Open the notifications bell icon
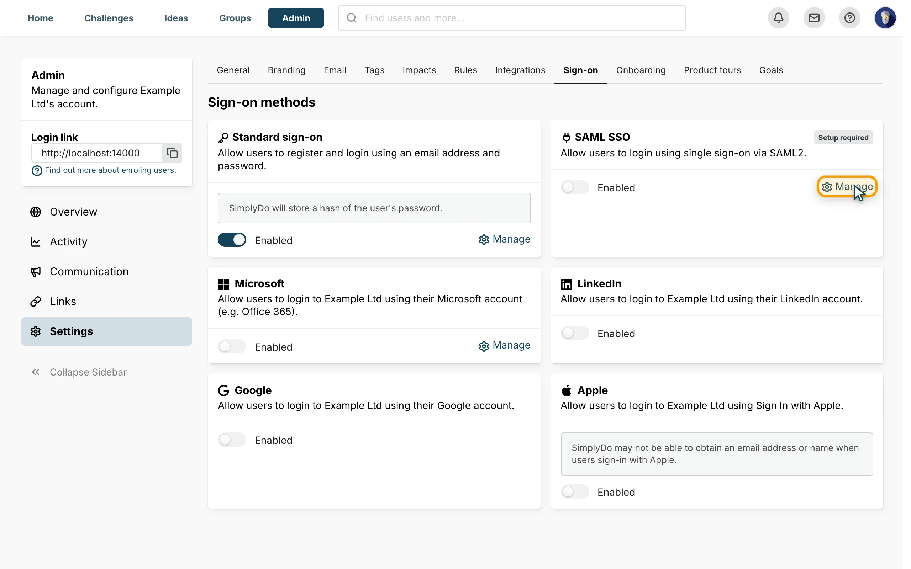Viewport: 911px width, 569px height. point(778,18)
